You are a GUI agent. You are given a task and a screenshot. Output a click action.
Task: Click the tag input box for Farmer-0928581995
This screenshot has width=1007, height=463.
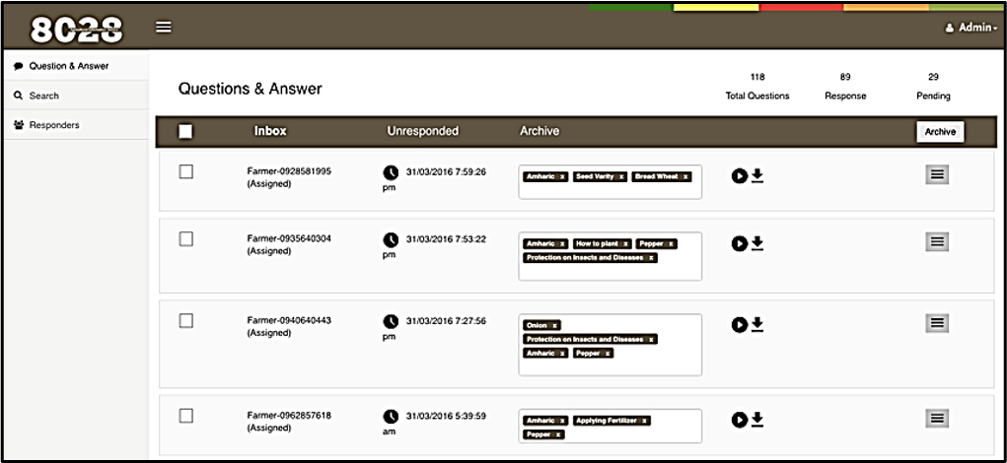pyautogui.click(x=611, y=182)
